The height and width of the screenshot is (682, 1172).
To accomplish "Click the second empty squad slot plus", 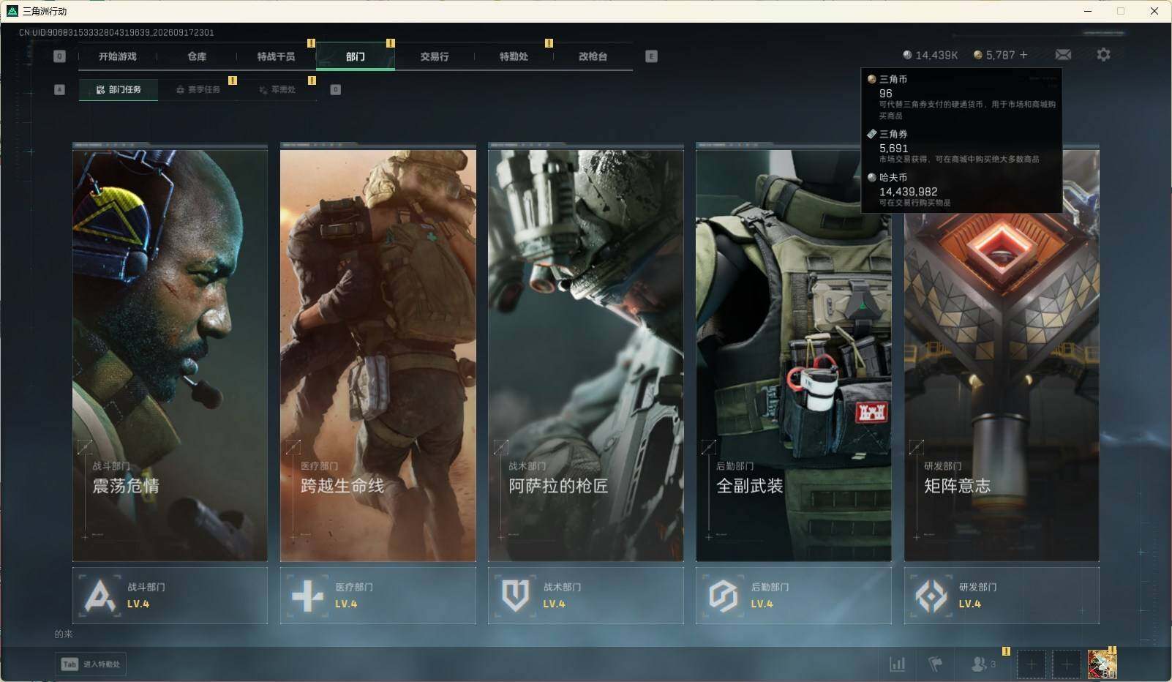I will coord(1067,664).
